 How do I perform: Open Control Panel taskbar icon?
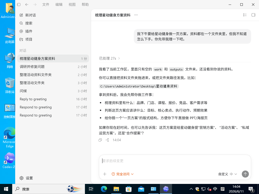[x=154, y=189]
